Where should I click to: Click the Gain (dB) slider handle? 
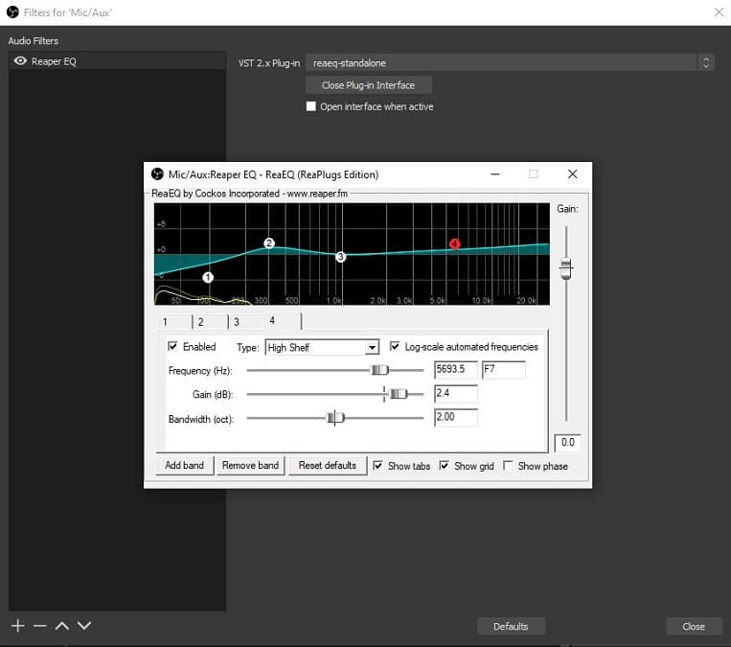coord(399,394)
